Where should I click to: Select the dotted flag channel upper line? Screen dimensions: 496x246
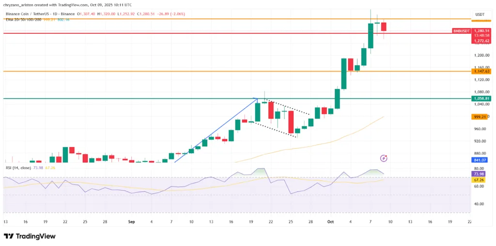coord(288,108)
